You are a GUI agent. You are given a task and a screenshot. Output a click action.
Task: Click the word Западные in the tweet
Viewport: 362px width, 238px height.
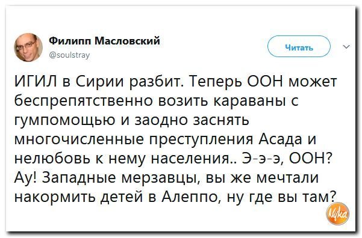pyautogui.click(x=80, y=178)
